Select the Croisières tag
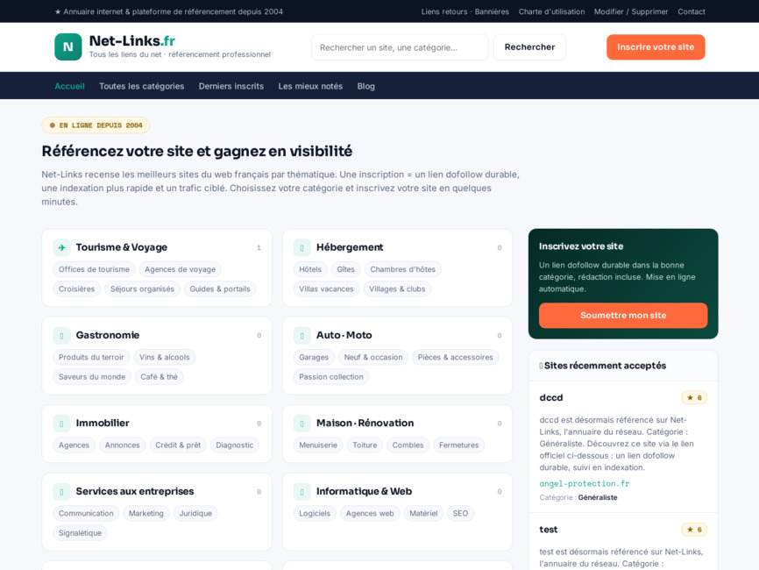 [76, 289]
